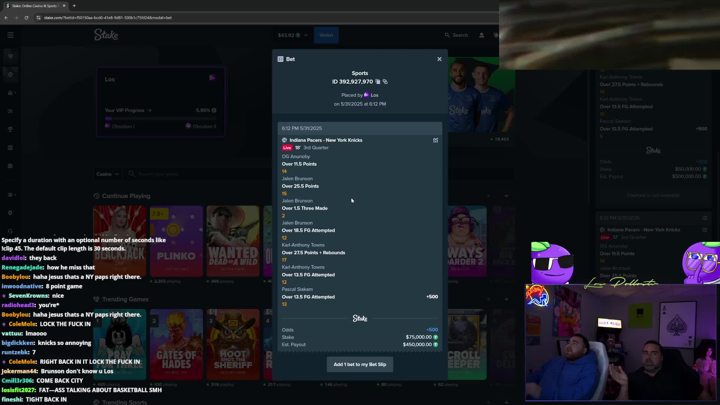Open the Wallet
This screenshot has height=405, width=720.
point(326,35)
